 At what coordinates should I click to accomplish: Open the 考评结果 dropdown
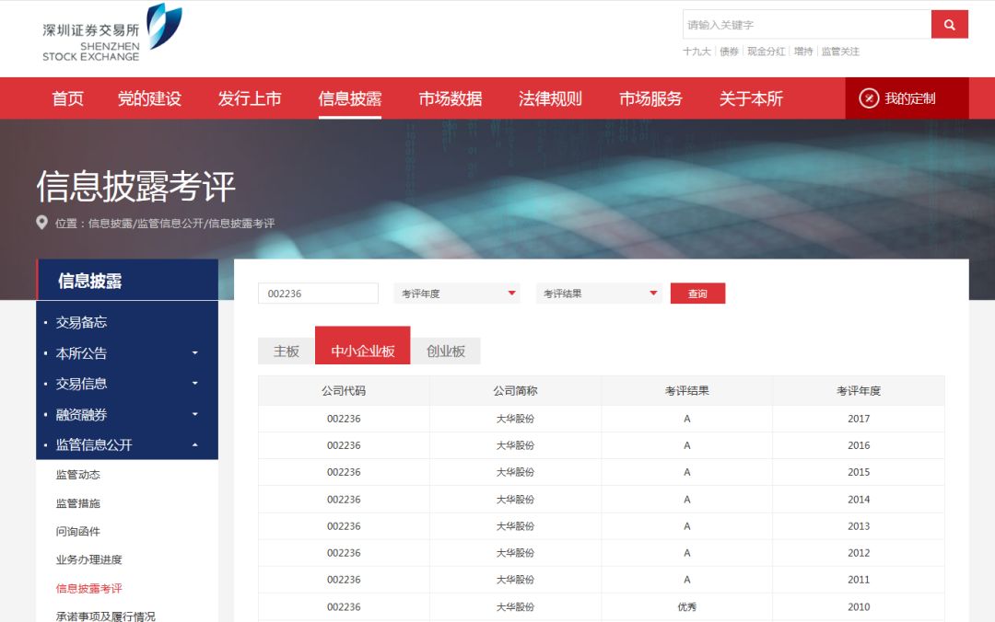[599, 294]
